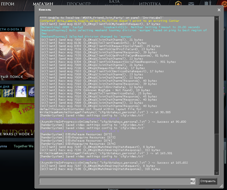Close the Консоль window

click(x=219, y=10)
